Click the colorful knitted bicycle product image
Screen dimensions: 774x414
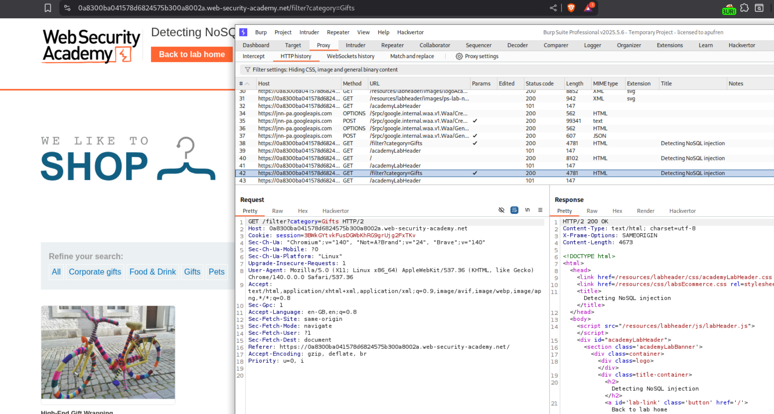[x=108, y=352]
